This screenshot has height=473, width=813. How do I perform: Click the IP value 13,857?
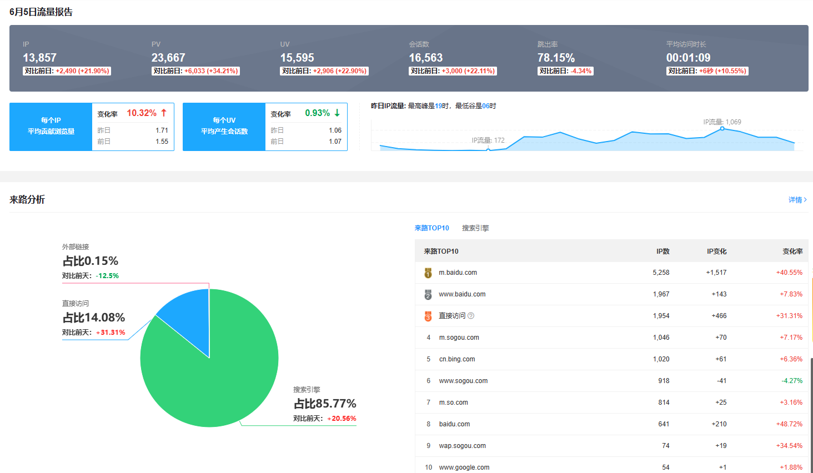click(39, 58)
